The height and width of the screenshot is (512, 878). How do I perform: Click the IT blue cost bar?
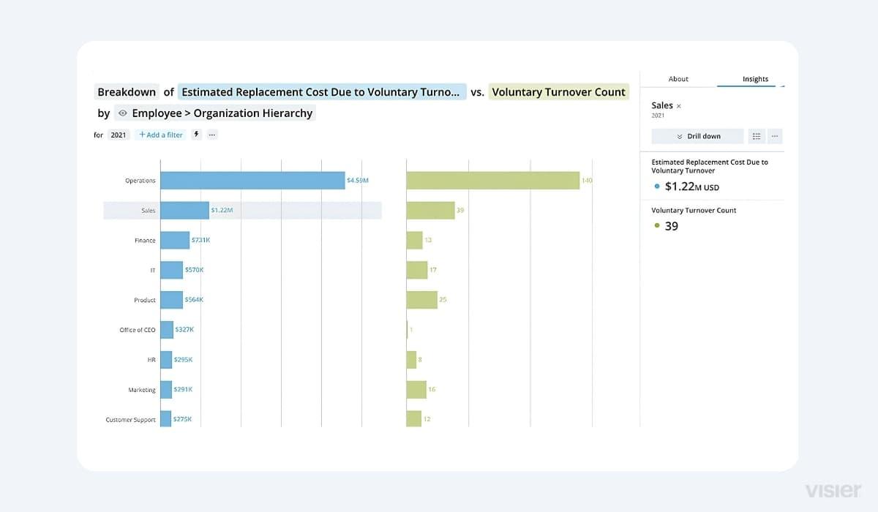click(x=171, y=270)
